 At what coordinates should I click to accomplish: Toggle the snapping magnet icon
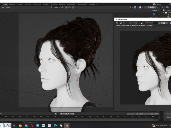click(x=66, y=7)
